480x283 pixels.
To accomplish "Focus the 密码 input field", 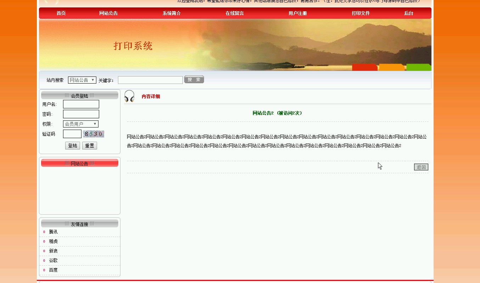I will pyautogui.click(x=81, y=114).
